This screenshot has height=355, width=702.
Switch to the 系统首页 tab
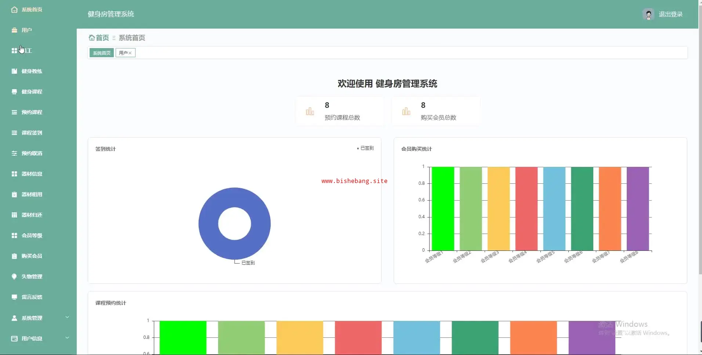point(102,53)
